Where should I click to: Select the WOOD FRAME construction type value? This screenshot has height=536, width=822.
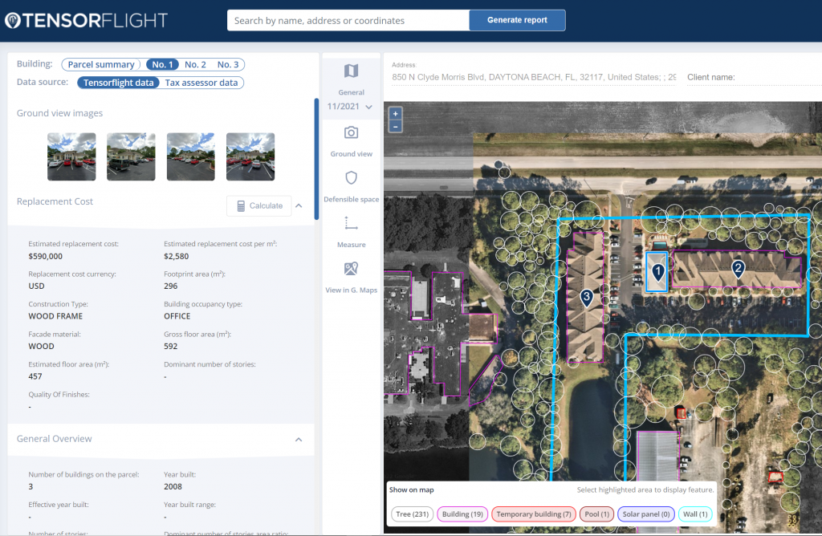tap(55, 316)
